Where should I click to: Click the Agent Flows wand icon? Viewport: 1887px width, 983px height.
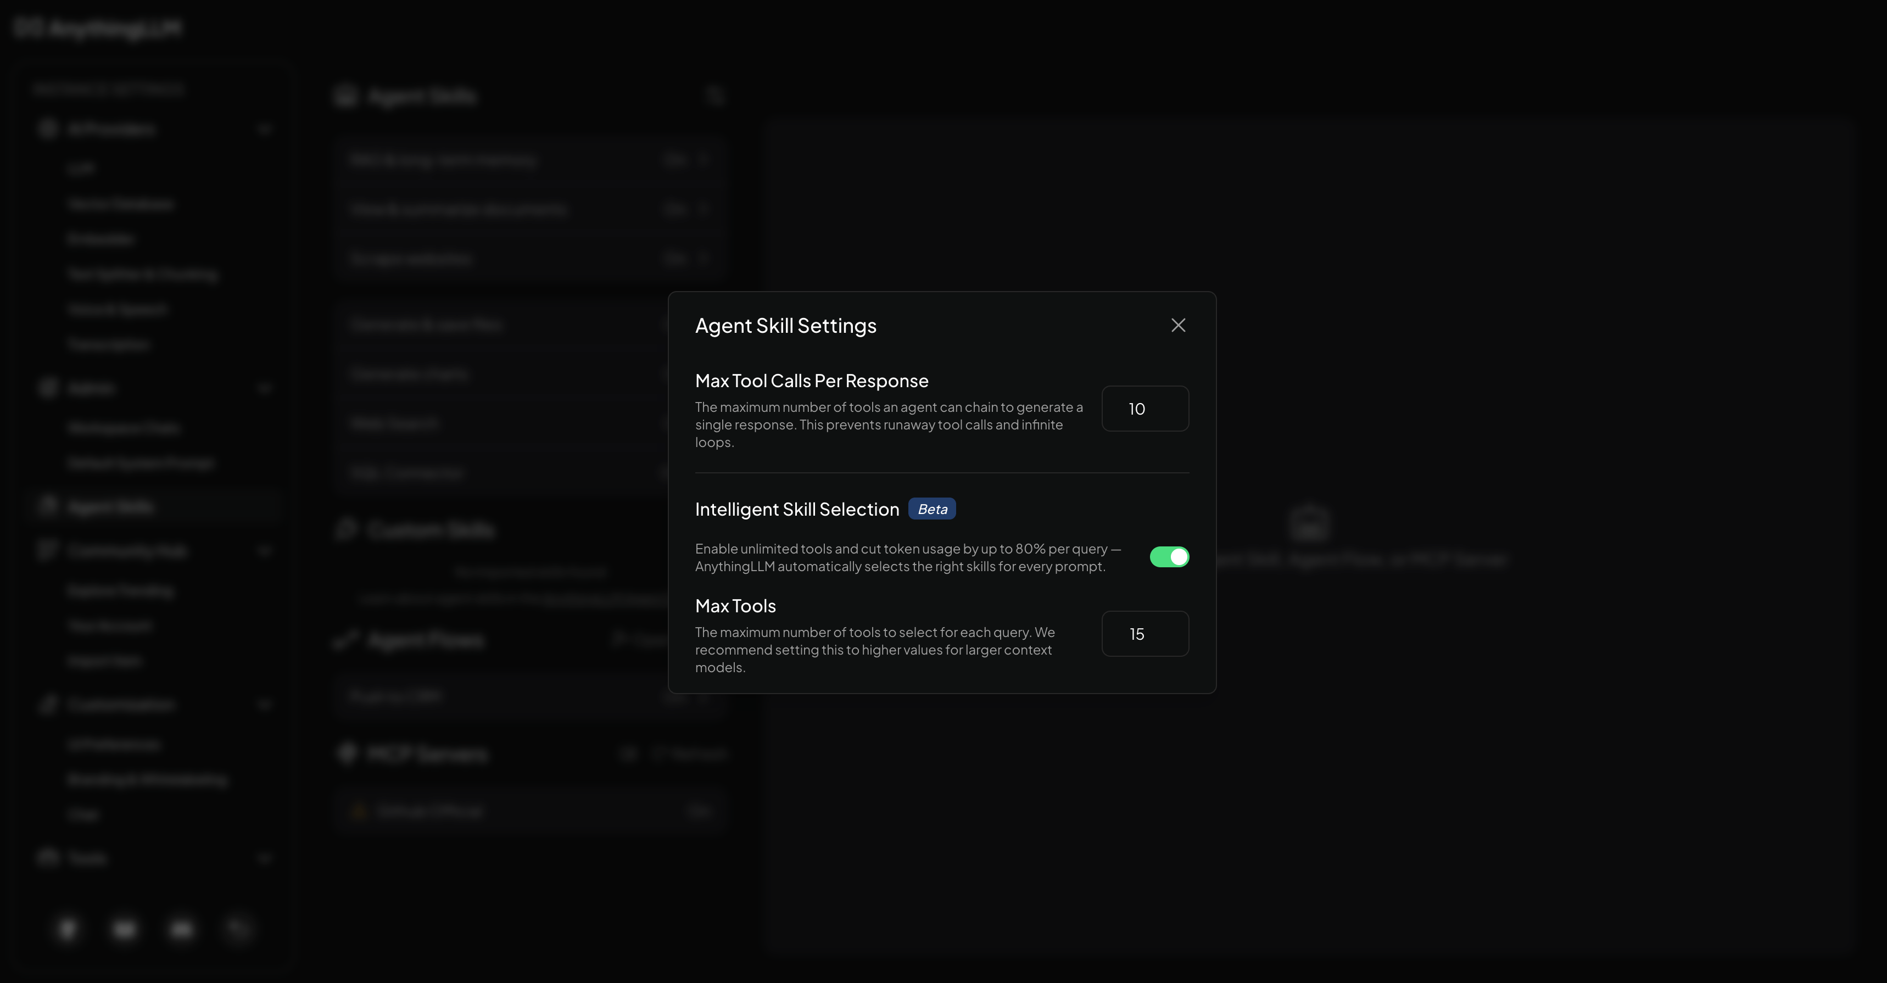pos(346,639)
